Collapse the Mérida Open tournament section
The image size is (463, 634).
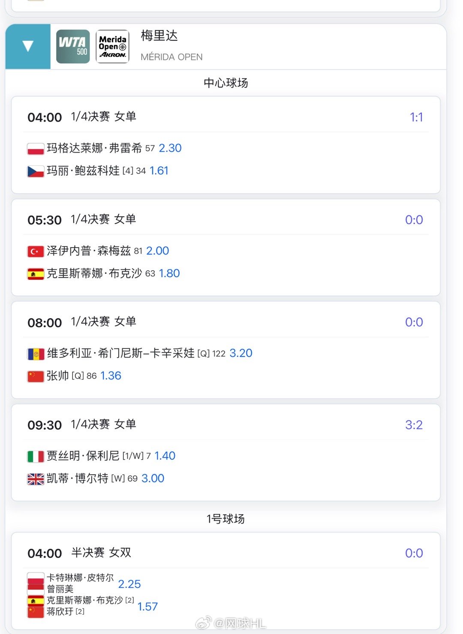[x=28, y=46]
